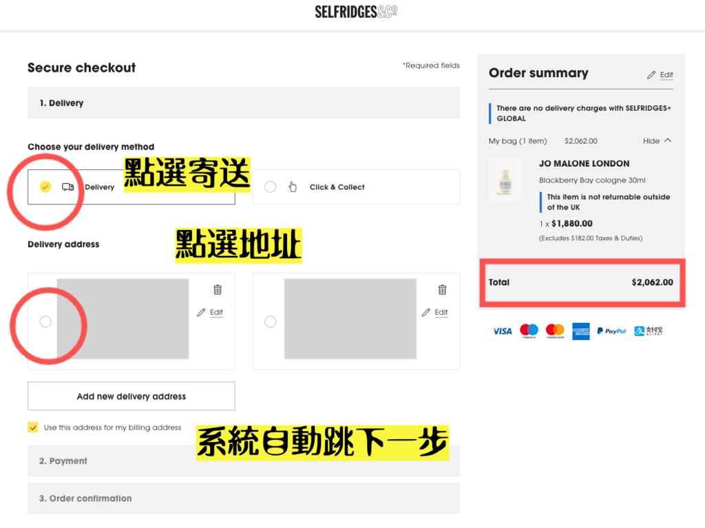Click the Selfridges & Co logo
Image resolution: width=705 pixels, height=528 pixels.
coord(356,12)
